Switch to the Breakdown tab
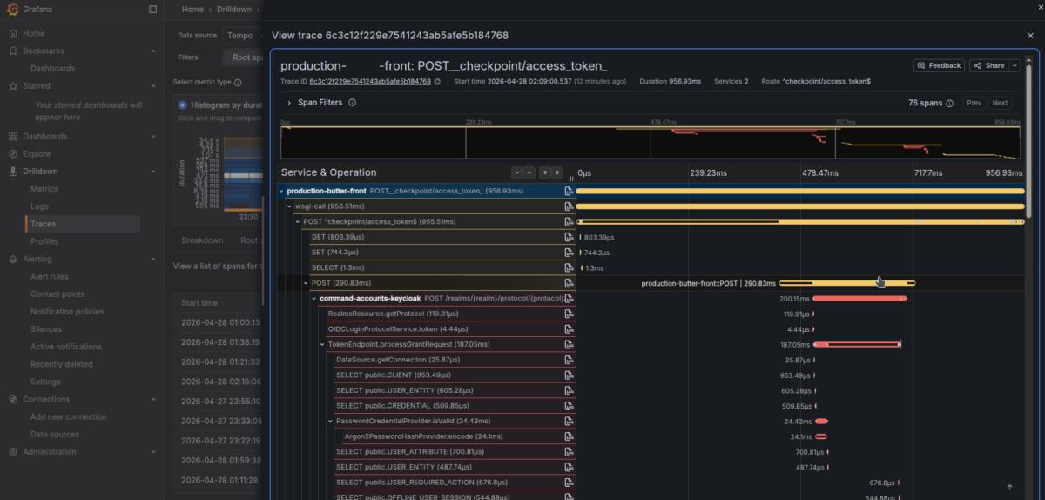1045x500 pixels. pyautogui.click(x=202, y=240)
